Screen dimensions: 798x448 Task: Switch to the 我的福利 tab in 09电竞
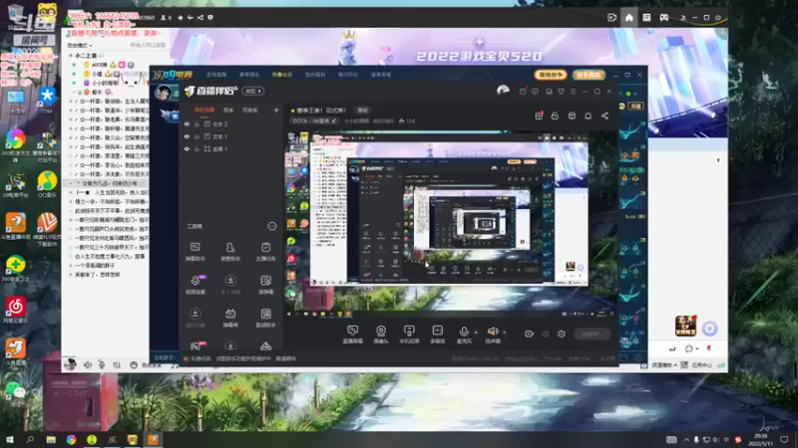(315, 75)
